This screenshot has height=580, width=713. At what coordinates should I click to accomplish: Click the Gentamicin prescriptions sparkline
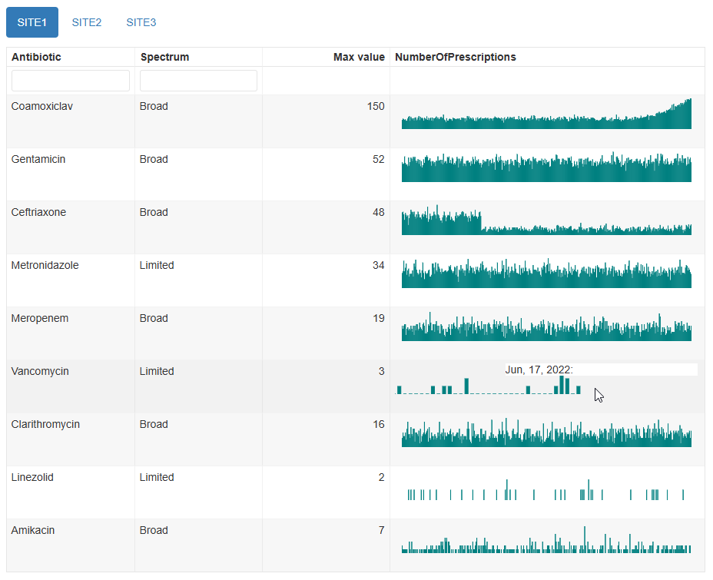[546, 169]
